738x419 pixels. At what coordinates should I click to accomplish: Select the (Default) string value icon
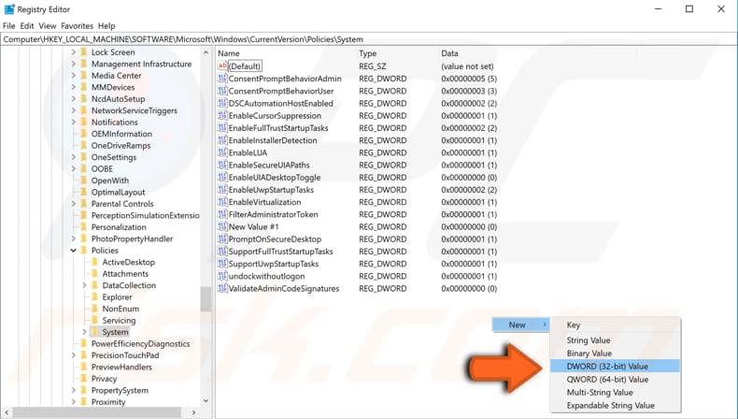pos(222,66)
